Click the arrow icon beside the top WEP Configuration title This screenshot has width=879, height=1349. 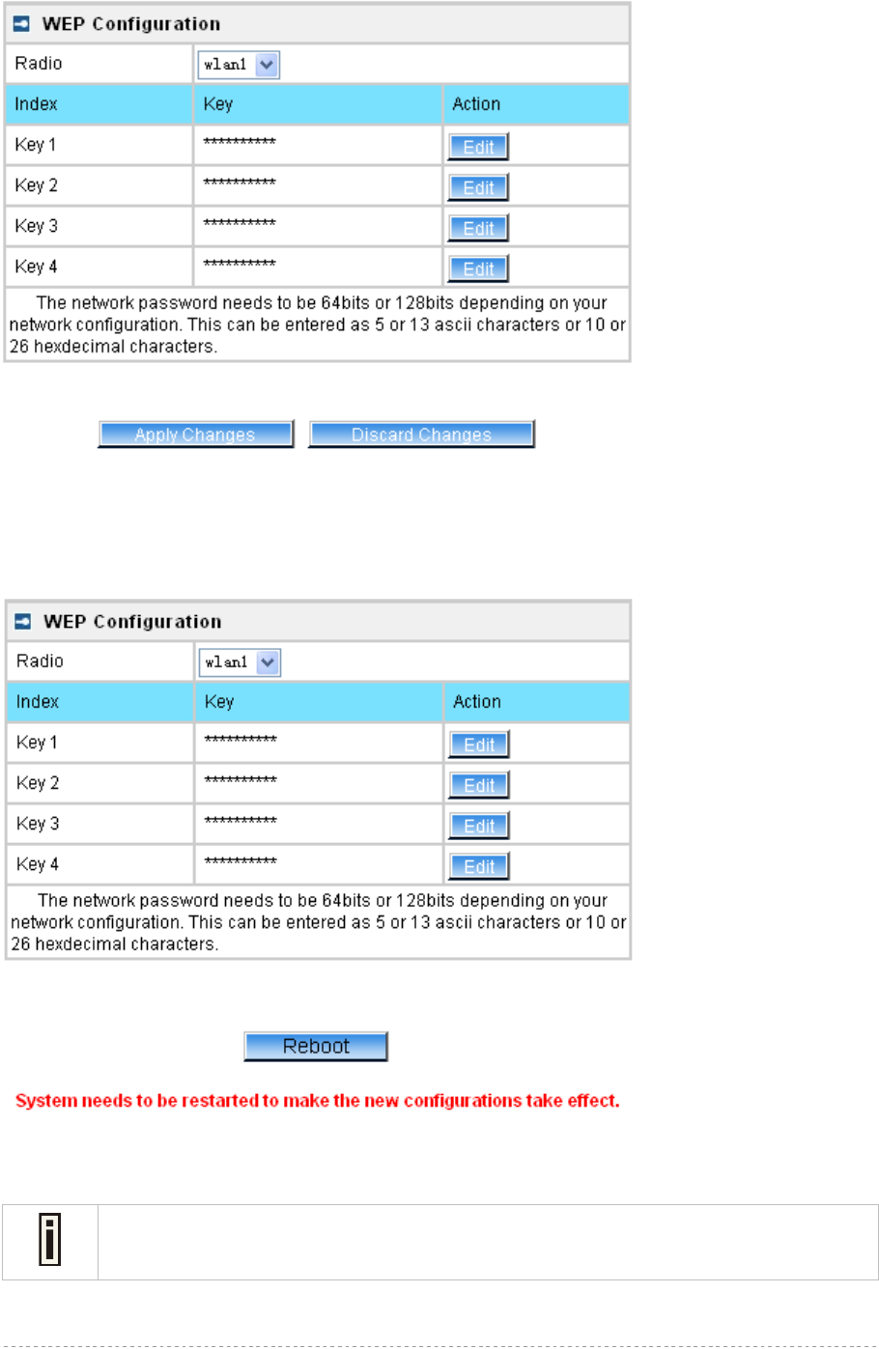pos(22,24)
